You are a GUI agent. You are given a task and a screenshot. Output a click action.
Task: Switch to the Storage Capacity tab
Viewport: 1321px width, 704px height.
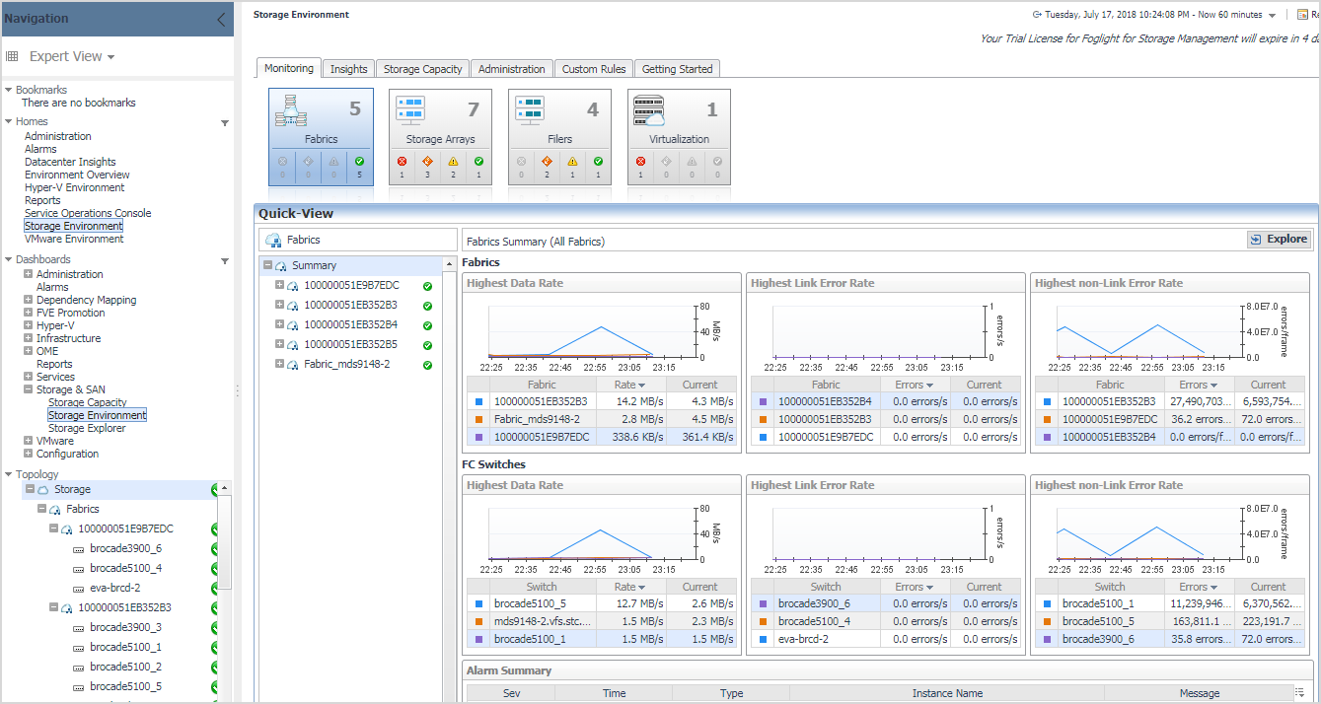[x=422, y=69]
